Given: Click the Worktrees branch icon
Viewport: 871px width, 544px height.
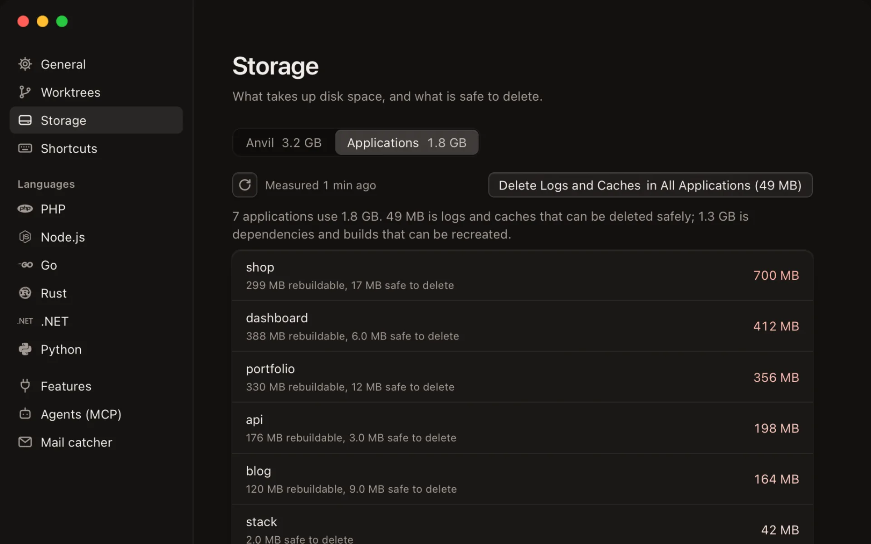Looking at the screenshot, I should [25, 92].
